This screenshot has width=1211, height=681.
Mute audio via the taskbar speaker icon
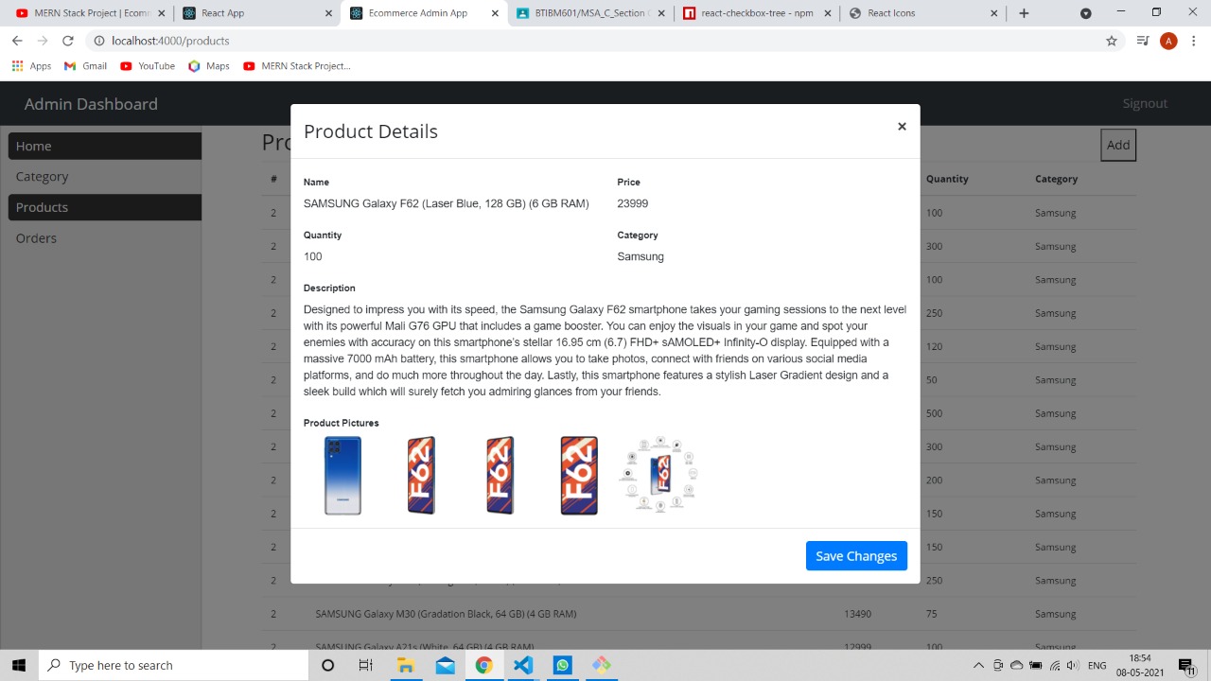[x=1072, y=665]
